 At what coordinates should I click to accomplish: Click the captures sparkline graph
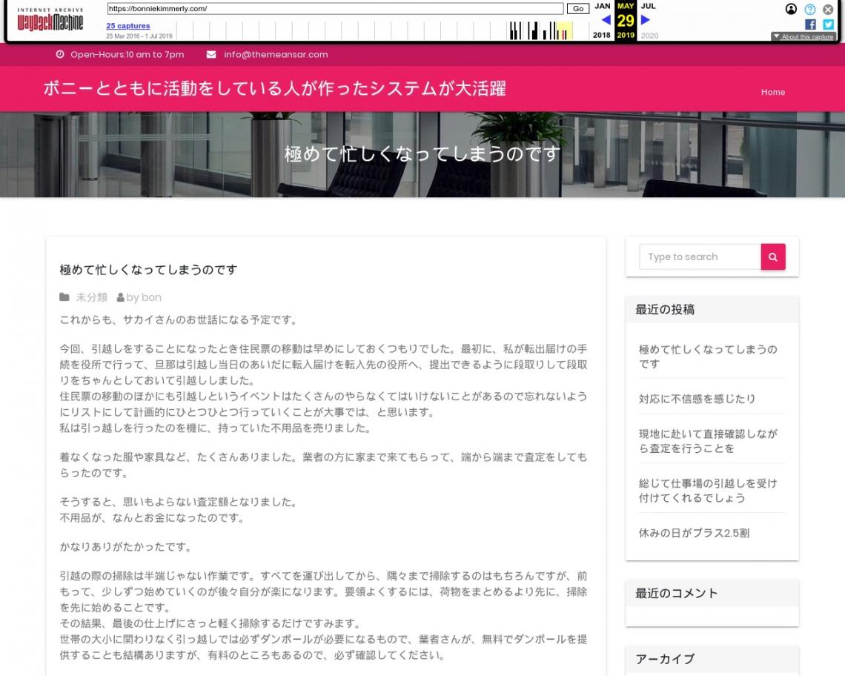pos(382,30)
